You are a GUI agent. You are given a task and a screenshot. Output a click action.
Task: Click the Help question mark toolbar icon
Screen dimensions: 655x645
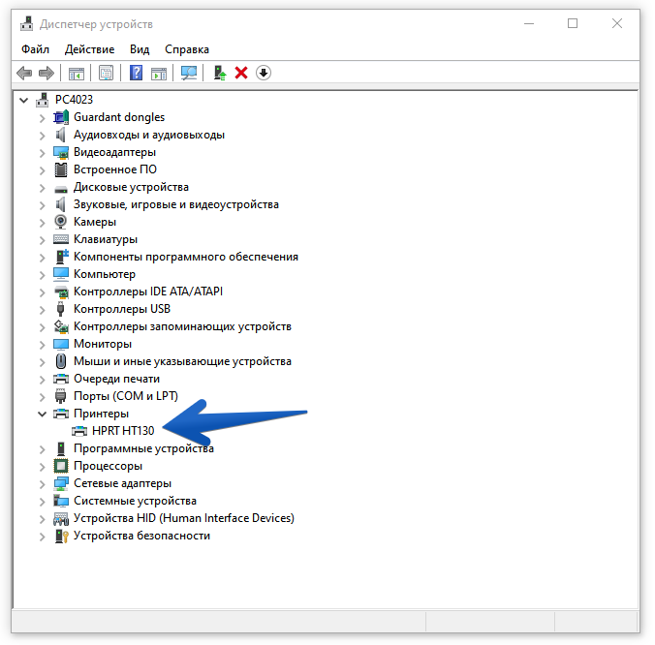pos(137,73)
